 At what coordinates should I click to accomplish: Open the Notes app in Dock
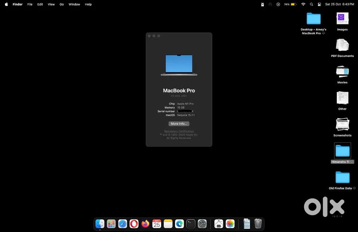pyautogui.click(x=168, y=224)
